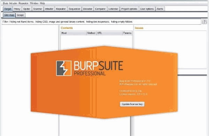This screenshot has width=209, height=136.
Task: Click the Update license key button
Action: pos(132,104)
